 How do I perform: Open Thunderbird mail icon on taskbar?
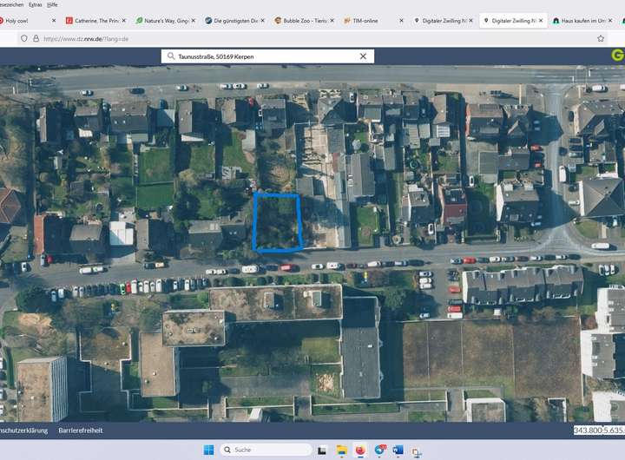coord(379,450)
